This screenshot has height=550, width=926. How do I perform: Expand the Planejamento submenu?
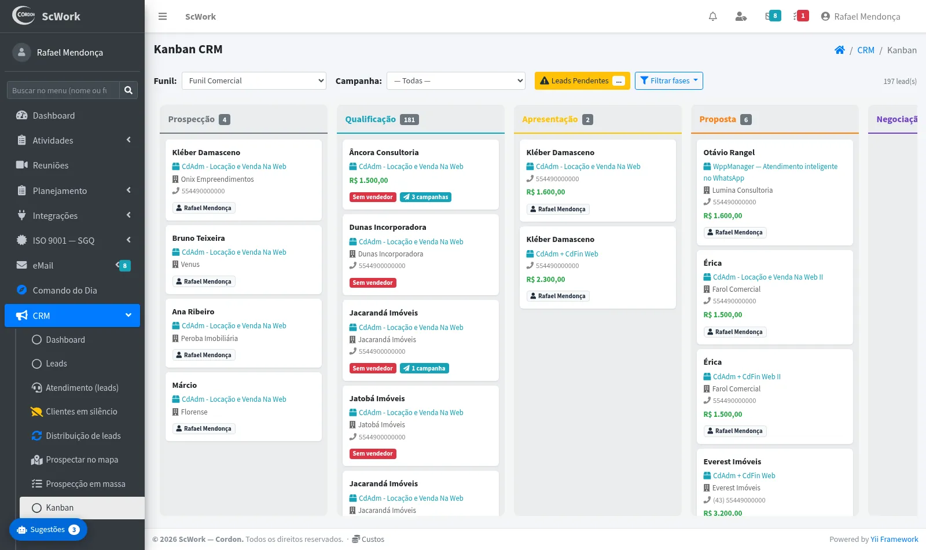click(72, 190)
